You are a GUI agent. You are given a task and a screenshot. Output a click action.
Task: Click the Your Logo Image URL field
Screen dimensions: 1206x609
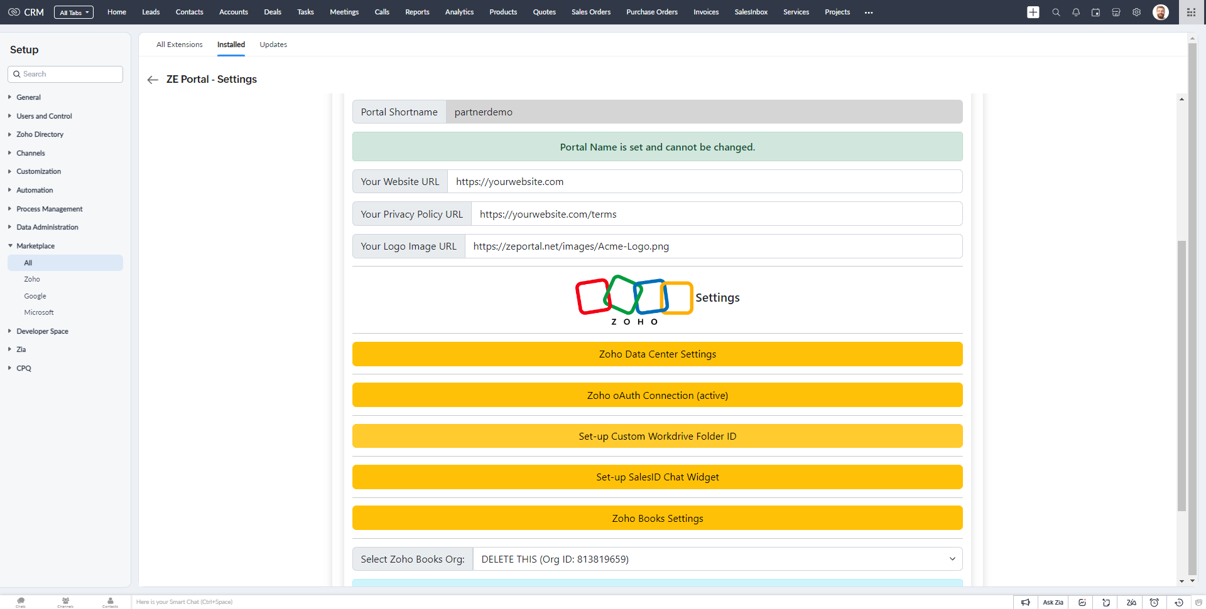coord(714,246)
